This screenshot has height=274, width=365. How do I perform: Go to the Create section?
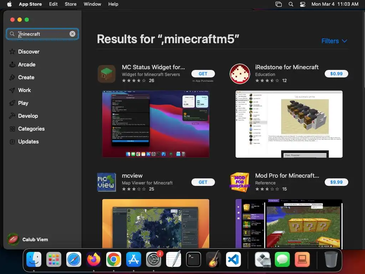click(x=26, y=77)
